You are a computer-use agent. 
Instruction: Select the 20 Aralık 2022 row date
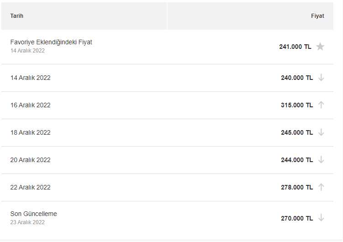coord(31,160)
